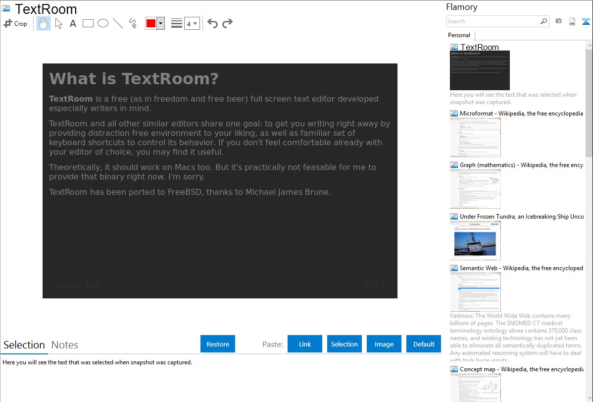
Task: Open the Semantic Web snapshot thumbnail
Action: click(475, 292)
